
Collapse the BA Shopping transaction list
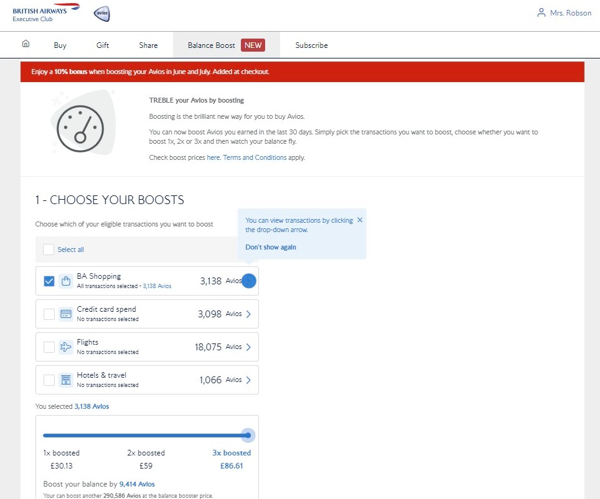248,281
